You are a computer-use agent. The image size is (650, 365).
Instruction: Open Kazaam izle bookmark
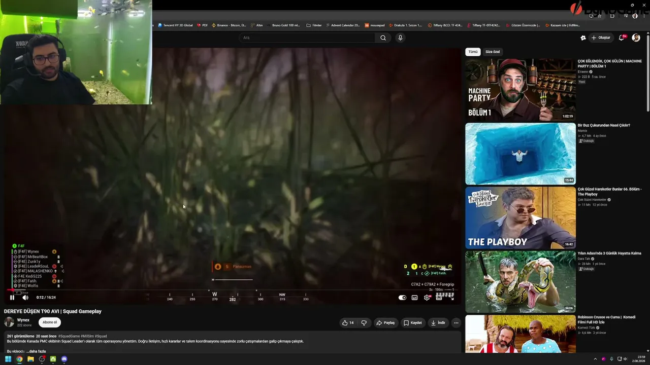pyautogui.click(x=563, y=25)
